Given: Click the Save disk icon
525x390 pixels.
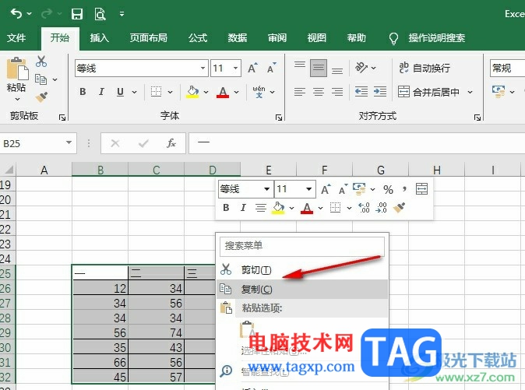Looking at the screenshot, I should pyautogui.click(x=77, y=14).
